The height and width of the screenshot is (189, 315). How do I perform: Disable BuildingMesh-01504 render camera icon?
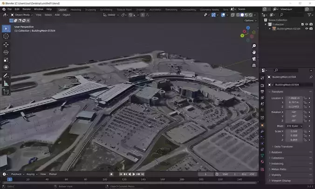coord(311,28)
